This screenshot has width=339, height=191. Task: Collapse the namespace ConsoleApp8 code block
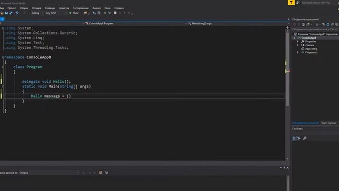click(3, 57)
